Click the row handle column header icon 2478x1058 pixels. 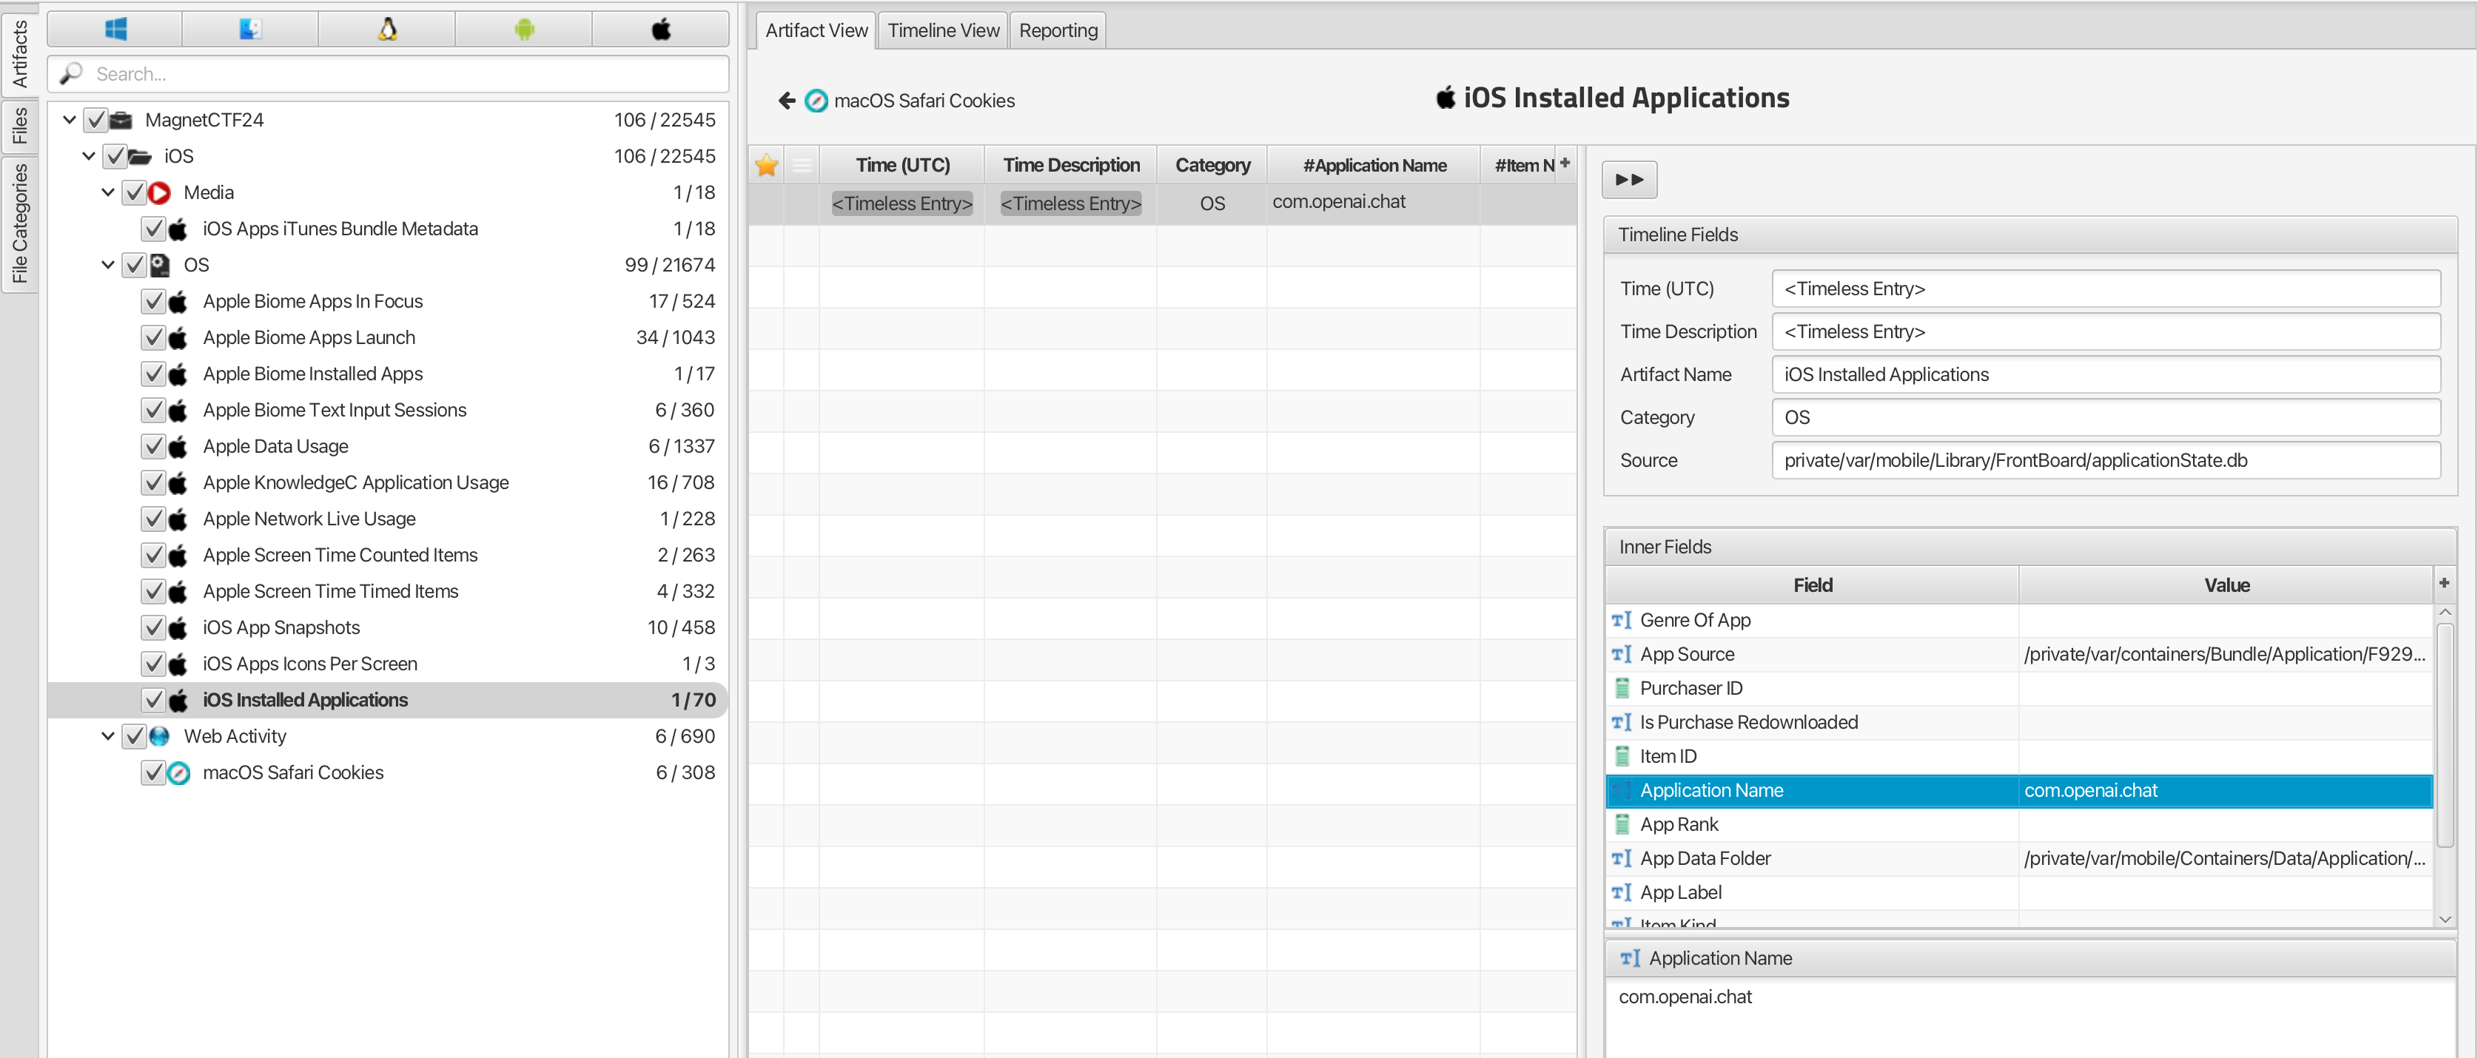(x=802, y=166)
